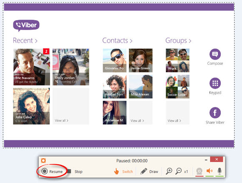Zoom in with the plus magnifier

169,171
